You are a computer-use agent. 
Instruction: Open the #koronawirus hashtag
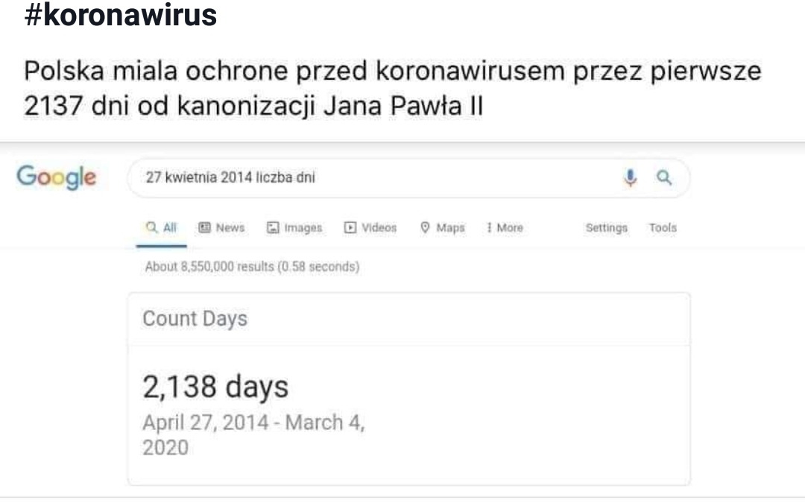click(x=121, y=16)
